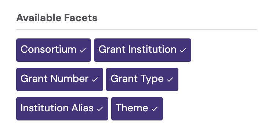Click the checkmark icon next to Grant Number
Screen dimensions: 265x134
(95, 79)
